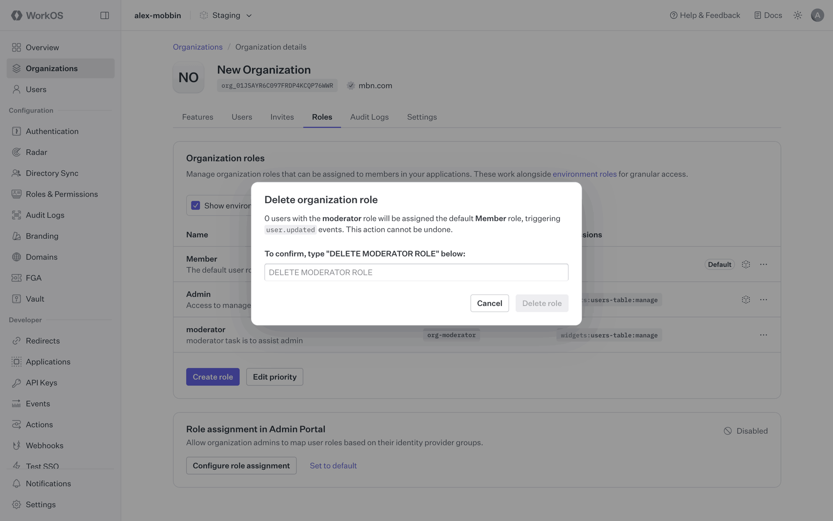The height and width of the screenshot is (521, 833).
Task: Open Events page
Action: tap(60, 403)
